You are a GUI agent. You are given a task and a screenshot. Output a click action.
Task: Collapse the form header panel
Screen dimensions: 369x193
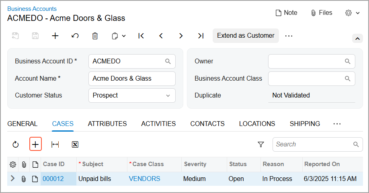click(x=357, y=39)
